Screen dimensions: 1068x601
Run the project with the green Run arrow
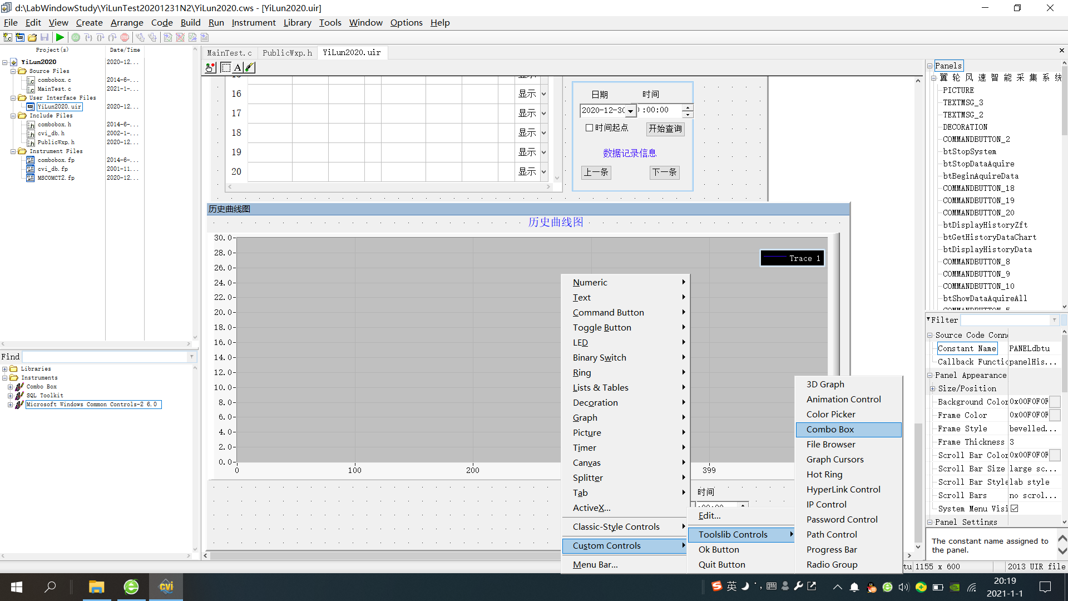(x=60, y=37)
